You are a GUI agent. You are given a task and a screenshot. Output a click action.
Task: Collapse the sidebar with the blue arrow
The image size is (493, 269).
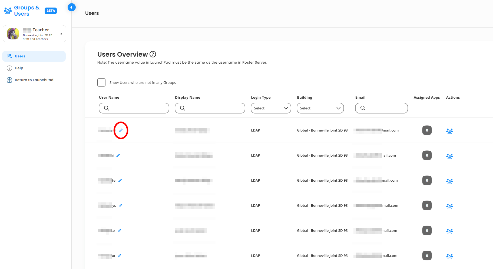tap(71, 7)
